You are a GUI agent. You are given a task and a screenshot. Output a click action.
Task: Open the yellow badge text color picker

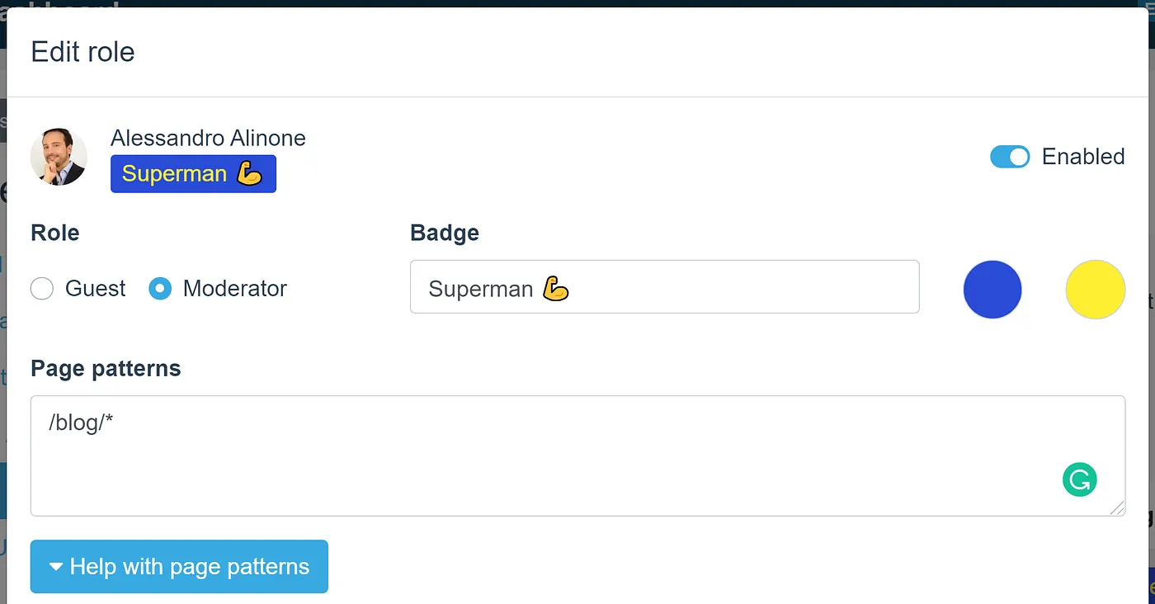[x=1095, y=290]
